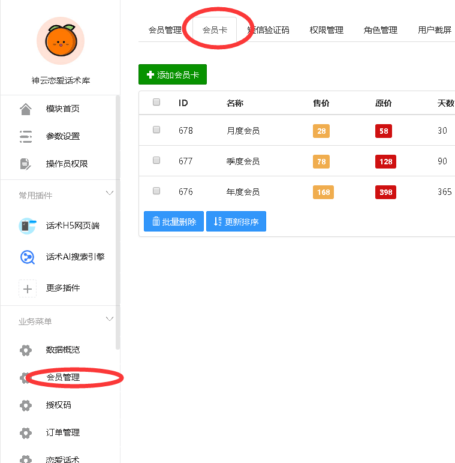Click the orange mascot avatar logo
455x463 pixels.
(61, 41)
